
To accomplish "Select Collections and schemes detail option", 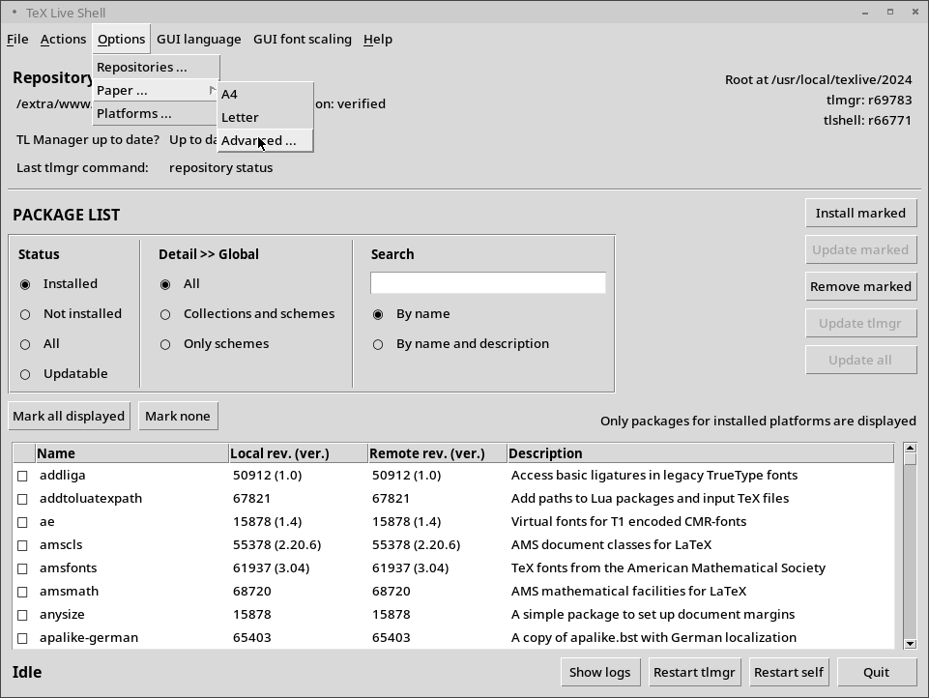I will [x=165, y=314].
